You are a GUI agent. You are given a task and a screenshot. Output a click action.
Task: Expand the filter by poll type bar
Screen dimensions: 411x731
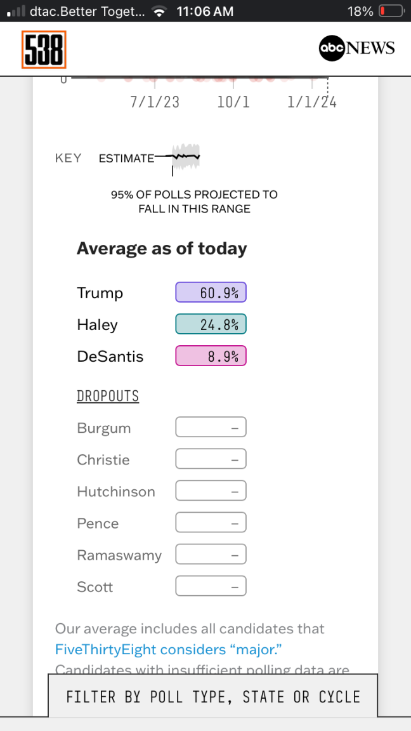pyautogui.click(x=213, y=697)
